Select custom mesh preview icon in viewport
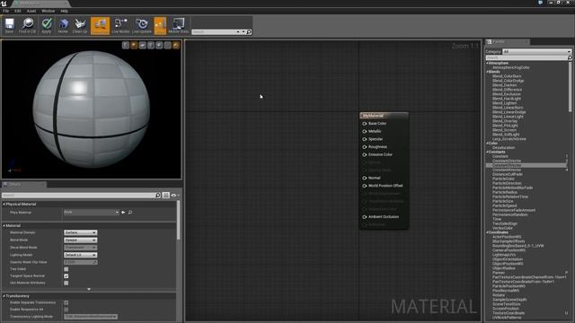Image resolution: width=575 pixels, height=323 pixels. 159,45
